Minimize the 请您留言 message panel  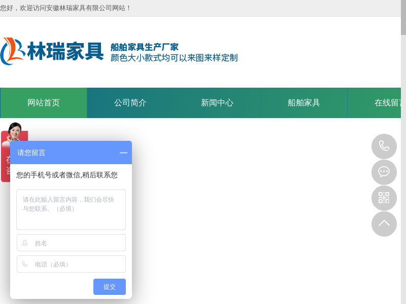click(x=123, y=153)
